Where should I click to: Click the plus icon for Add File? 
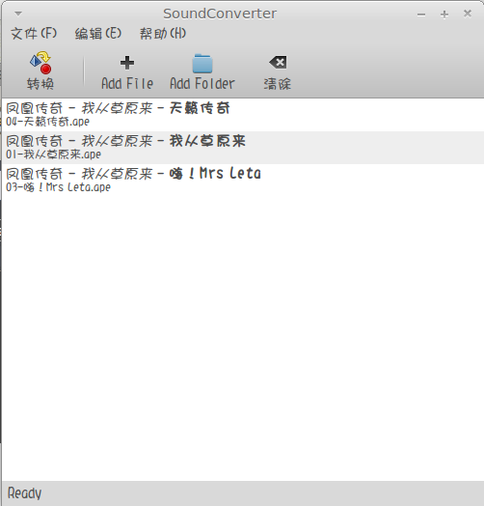pyautogui.click(x=127, y=63)
